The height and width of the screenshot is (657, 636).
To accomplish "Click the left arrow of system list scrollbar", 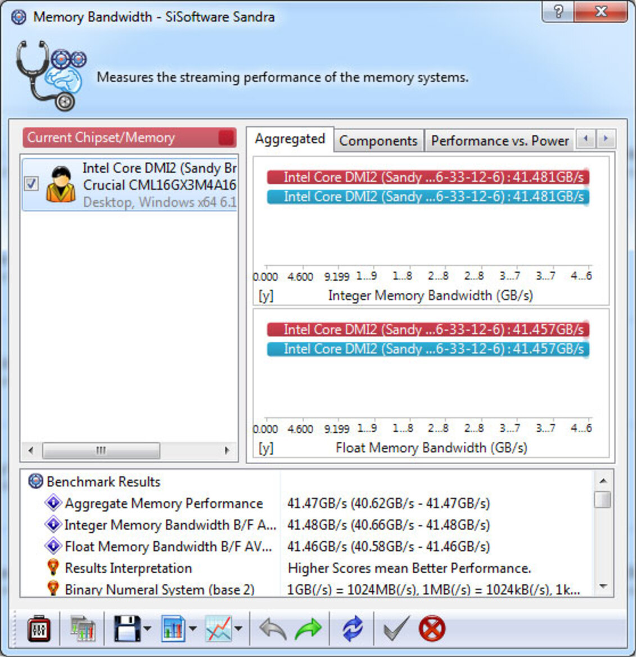I will click(30, 450).
